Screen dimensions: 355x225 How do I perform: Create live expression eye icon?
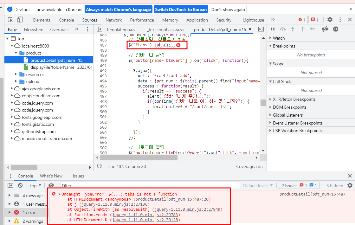(51, 185)
